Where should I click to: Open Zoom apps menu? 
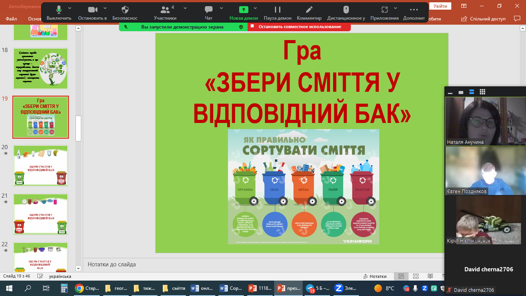tap(384, 13)
